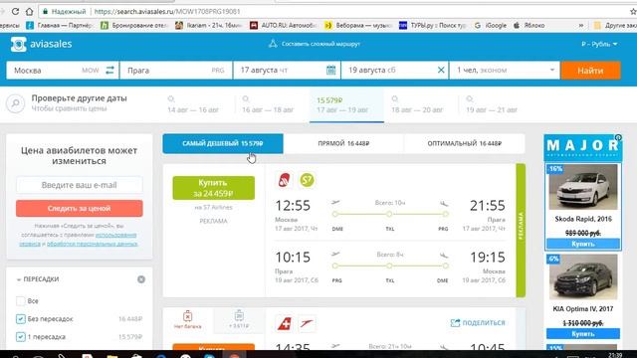Open the Ikariam bookmark
The height and width of the screenshot is (358, 637).
(x=208, y=25)
